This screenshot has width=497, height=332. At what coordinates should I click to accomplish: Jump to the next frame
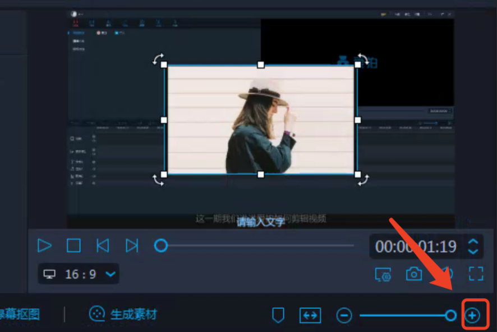tap(131, 246)
